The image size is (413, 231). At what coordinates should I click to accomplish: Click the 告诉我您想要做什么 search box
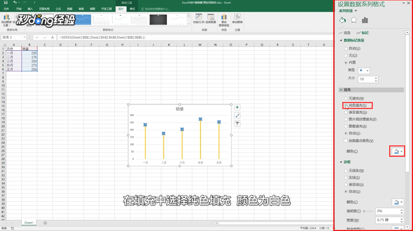[156, 9]
